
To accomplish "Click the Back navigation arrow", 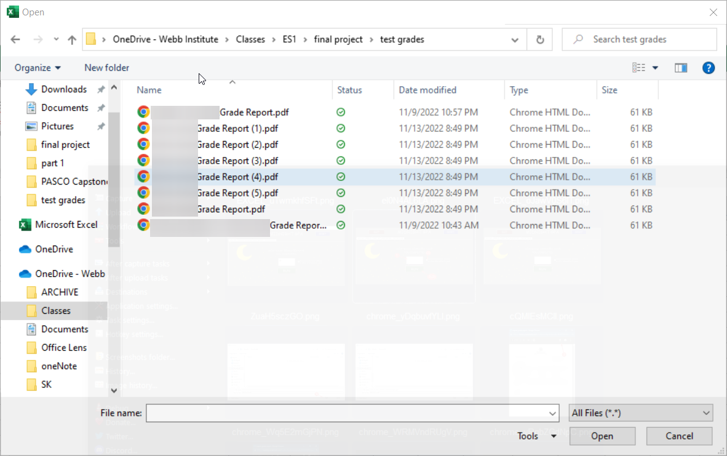I will point(16,39).
